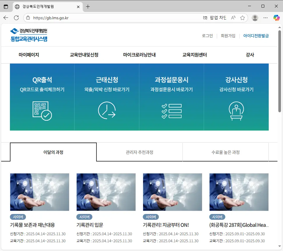Click the 경상북도인재개발원 logo
Image resolution: width=283 pixels, height=251 pixels.
(x=29, y=35)
